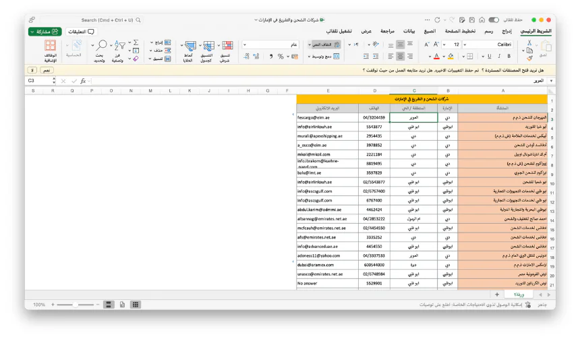580x337 pixels.
Task: Switch to the Insert tab (إدراج)
Action: point(506,32)
